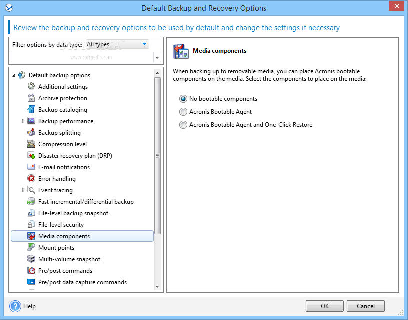Select Event tracing in the tree
The image size is (408, 320).
[x=55, y=190]
